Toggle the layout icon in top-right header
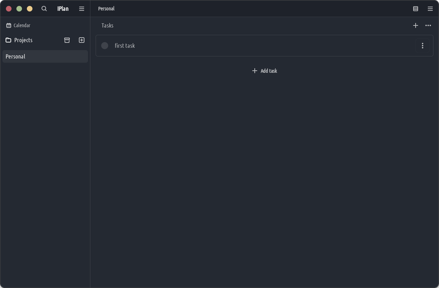Viewport: 439px width, 288px height. (x=416, y=9)
